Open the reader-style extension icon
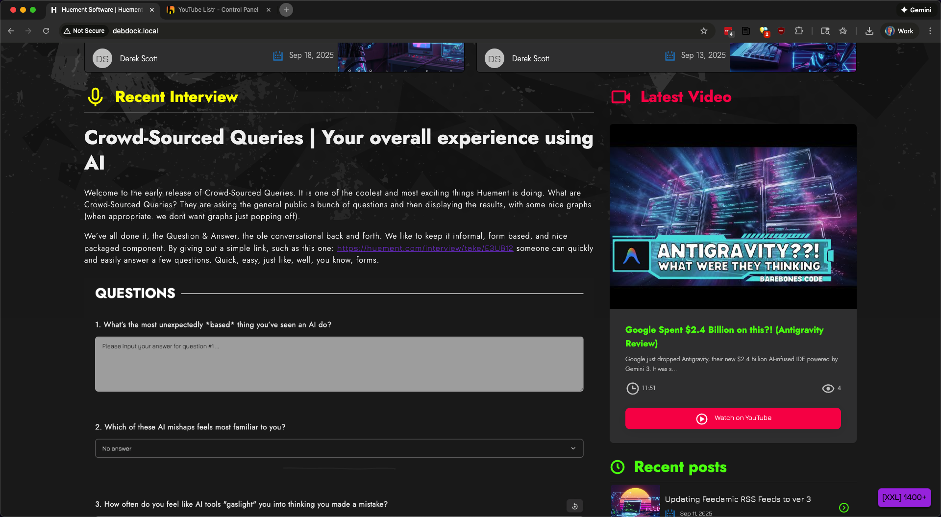The height and width of the screenshot is (517, 941). [746, 31]
